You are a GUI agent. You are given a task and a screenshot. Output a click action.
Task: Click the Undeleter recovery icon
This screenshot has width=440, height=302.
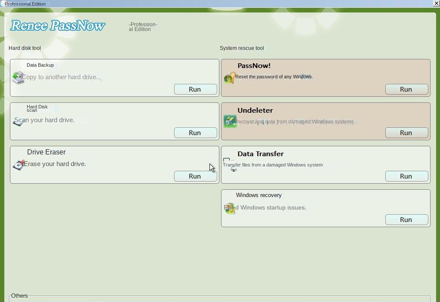(230, 122)
